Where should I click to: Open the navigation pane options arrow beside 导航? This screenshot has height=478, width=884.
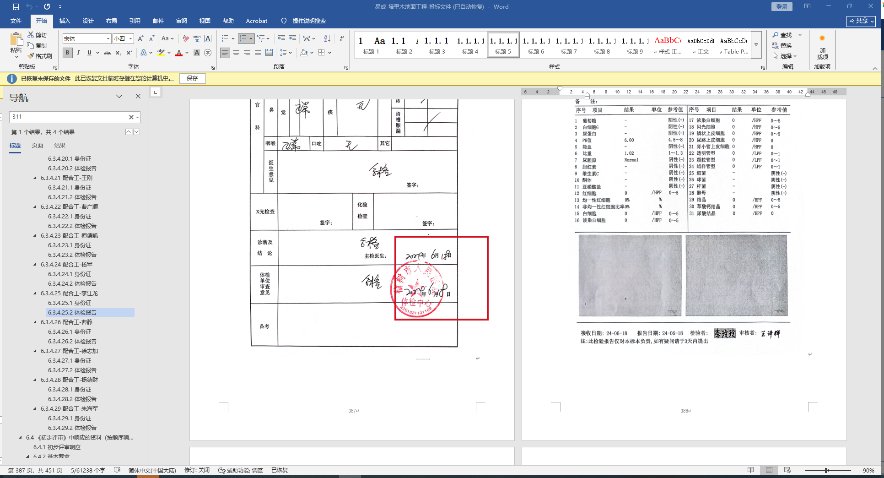point(119,96)
